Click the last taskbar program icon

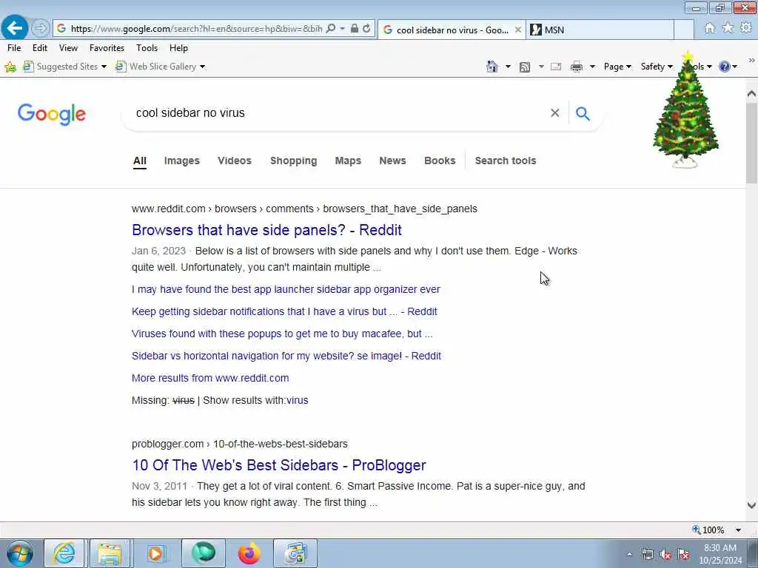click(x=295, y=553)
